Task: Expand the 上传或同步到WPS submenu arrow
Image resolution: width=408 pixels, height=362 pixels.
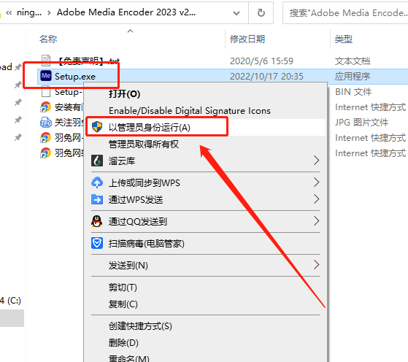Action: pos(316,182)
